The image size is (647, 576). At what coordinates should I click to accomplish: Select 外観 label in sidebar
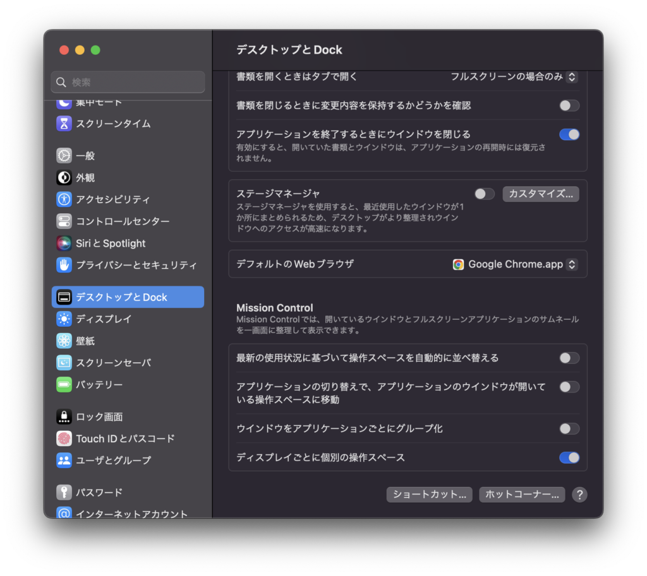(85, 177)
